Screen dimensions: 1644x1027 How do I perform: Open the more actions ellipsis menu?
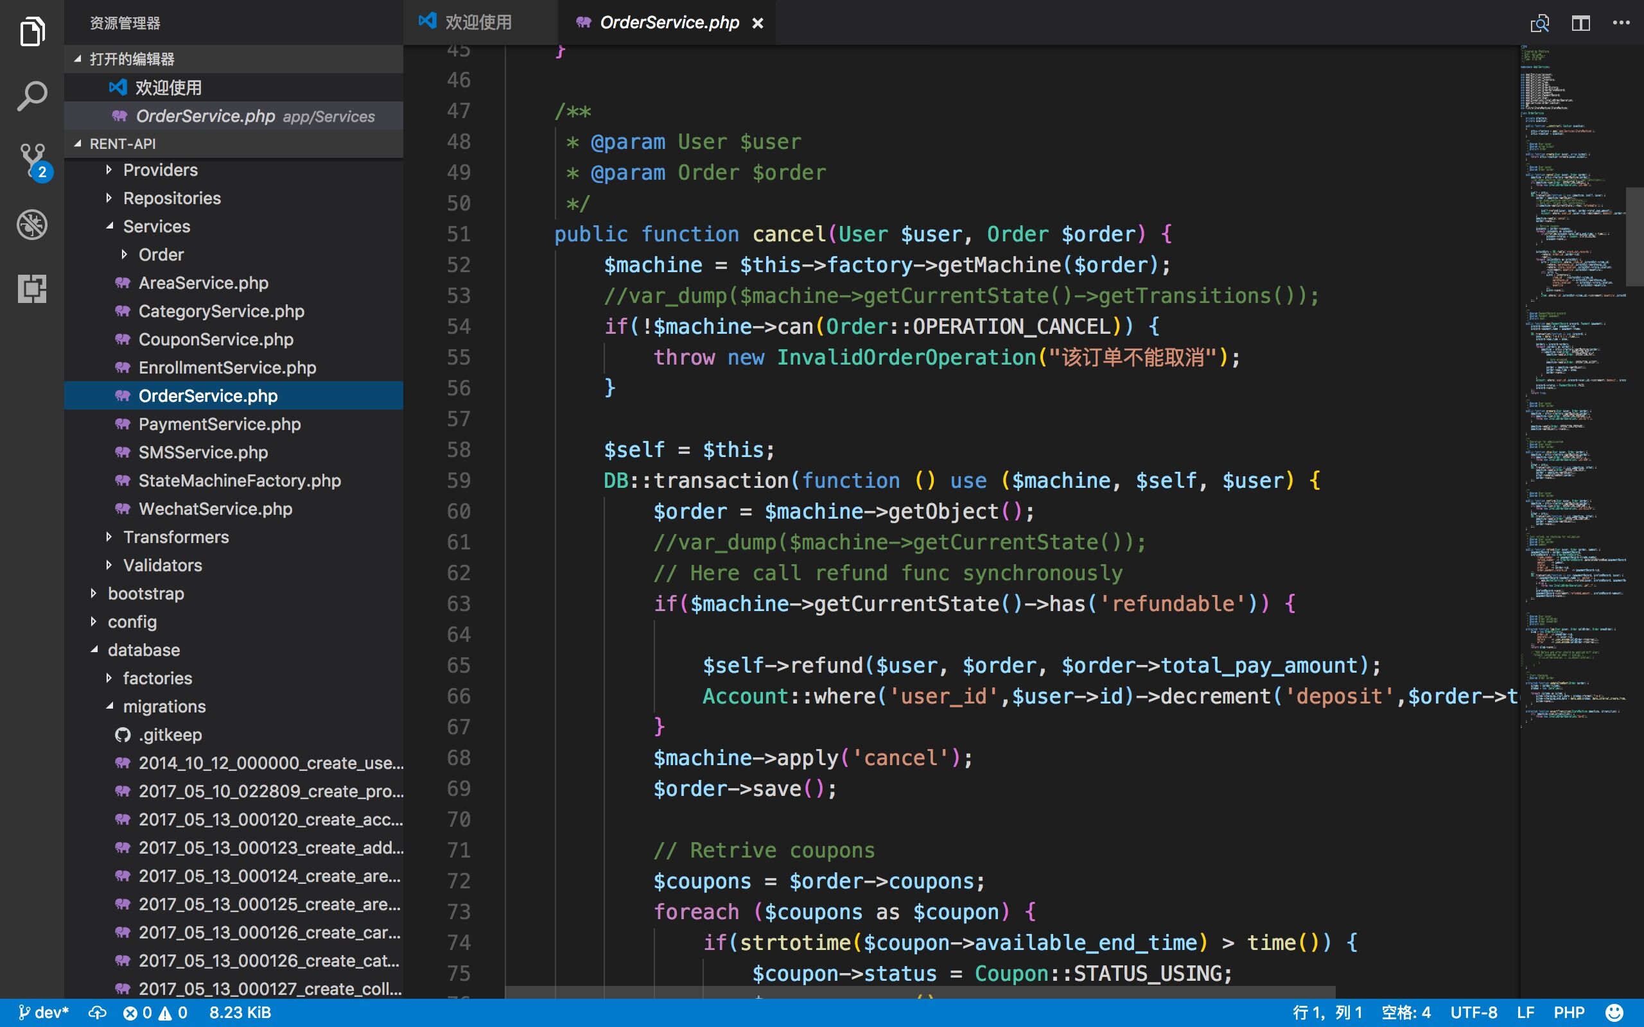(1621, 23)
